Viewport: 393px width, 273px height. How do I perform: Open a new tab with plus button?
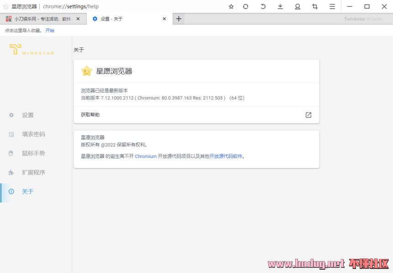179,19
